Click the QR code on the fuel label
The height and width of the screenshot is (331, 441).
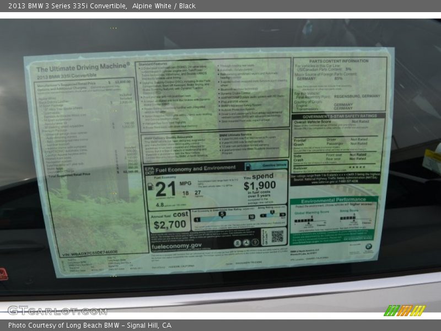point(277,236)
